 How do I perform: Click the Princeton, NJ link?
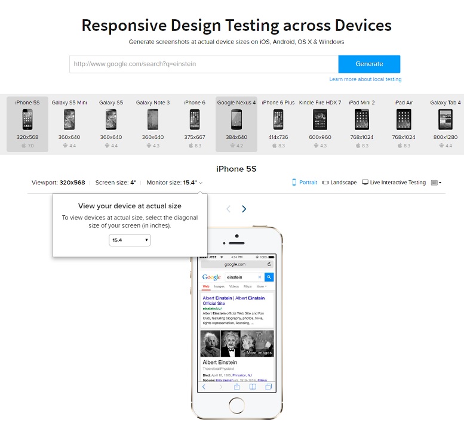pyautogui.click(x=242, y=375)
